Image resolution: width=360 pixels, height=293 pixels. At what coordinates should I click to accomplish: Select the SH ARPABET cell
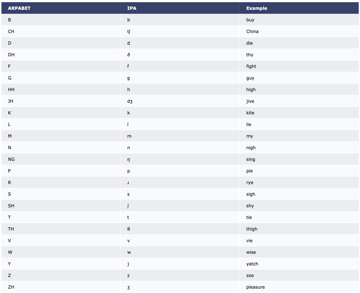coord(11,206)
